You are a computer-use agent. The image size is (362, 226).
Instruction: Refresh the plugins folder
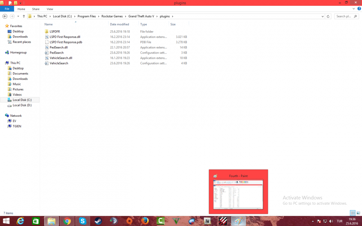(x=328, y=16)
